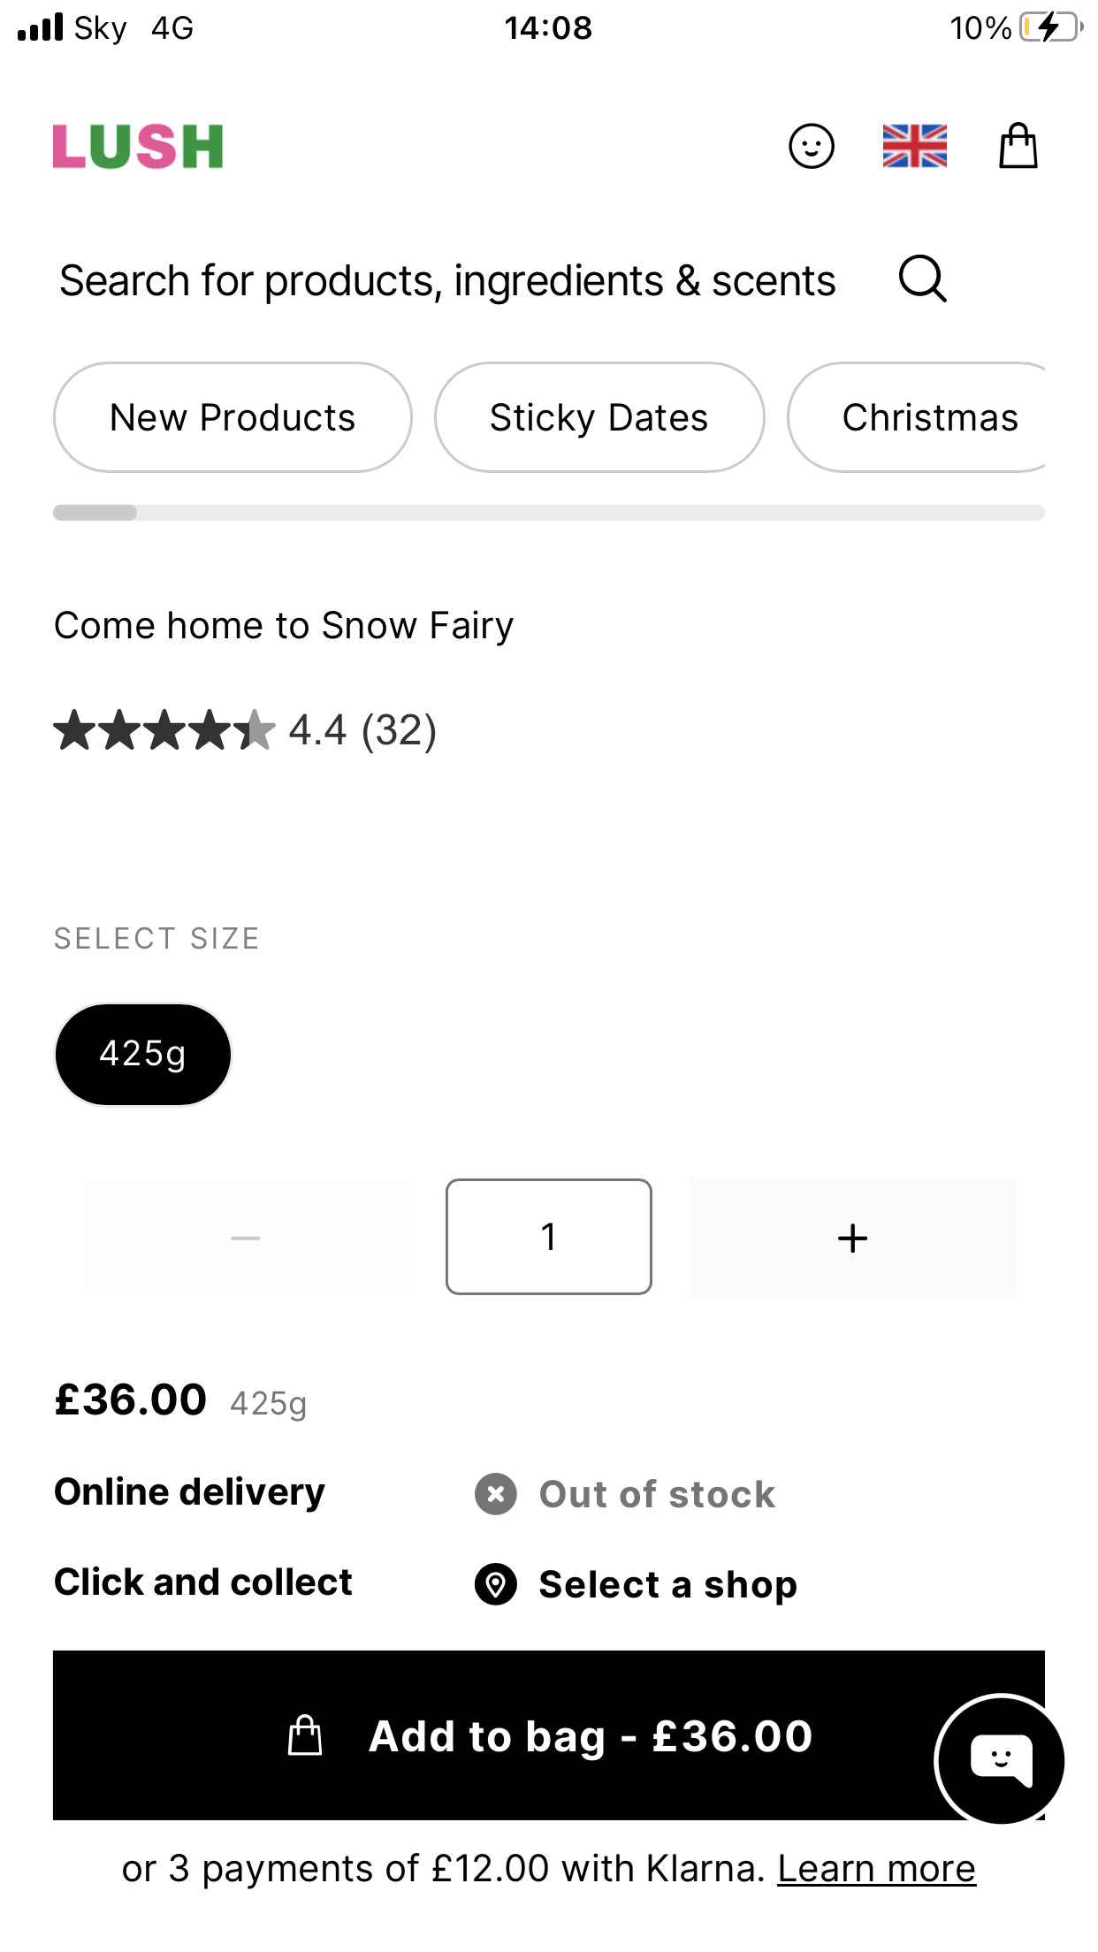This screenshot has height=1952, width=1098.
Task: Increase quantity with the plus button
Action: [x=852, y=1237]
